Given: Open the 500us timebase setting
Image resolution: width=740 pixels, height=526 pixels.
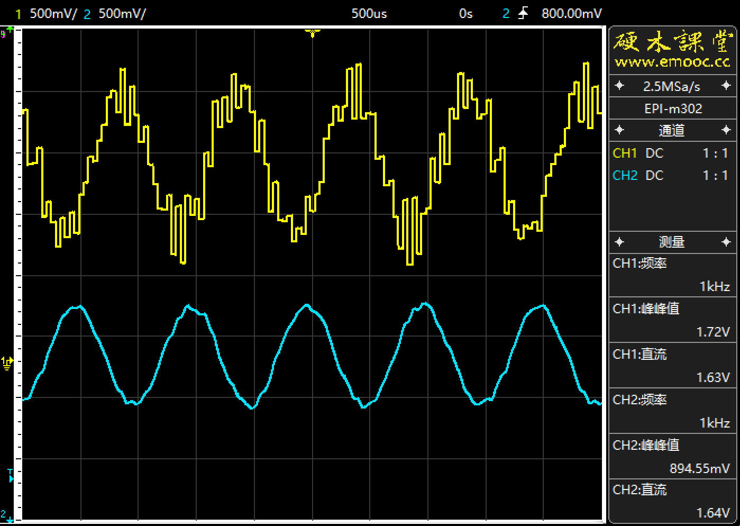Looking at the screenshot, I should (x=369, y=14).
